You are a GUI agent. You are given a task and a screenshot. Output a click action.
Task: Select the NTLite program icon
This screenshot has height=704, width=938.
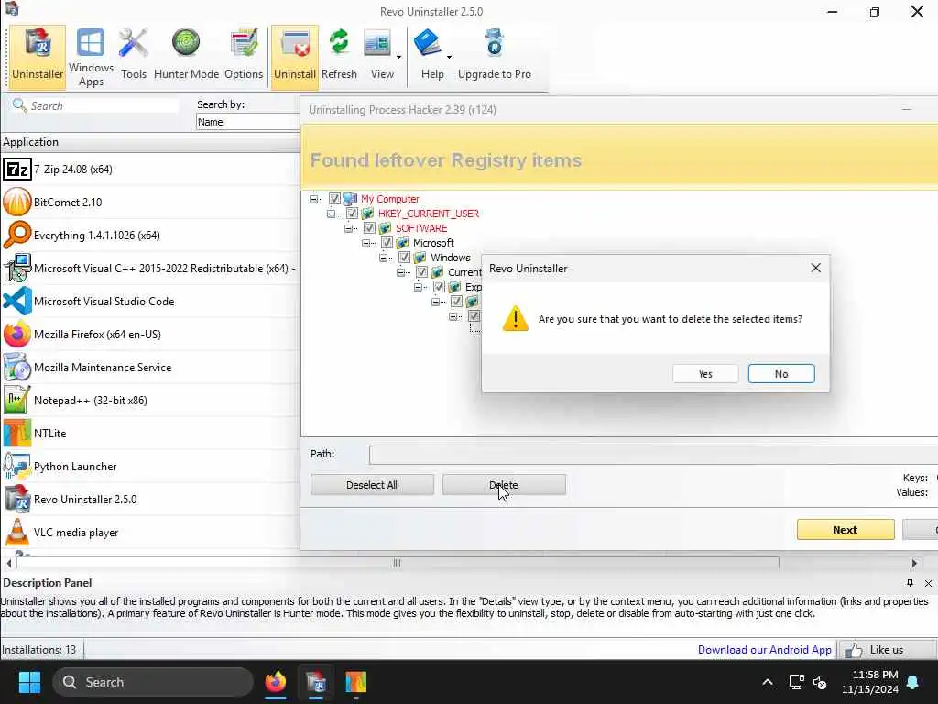pyautogui.click(x=17, y=433)
